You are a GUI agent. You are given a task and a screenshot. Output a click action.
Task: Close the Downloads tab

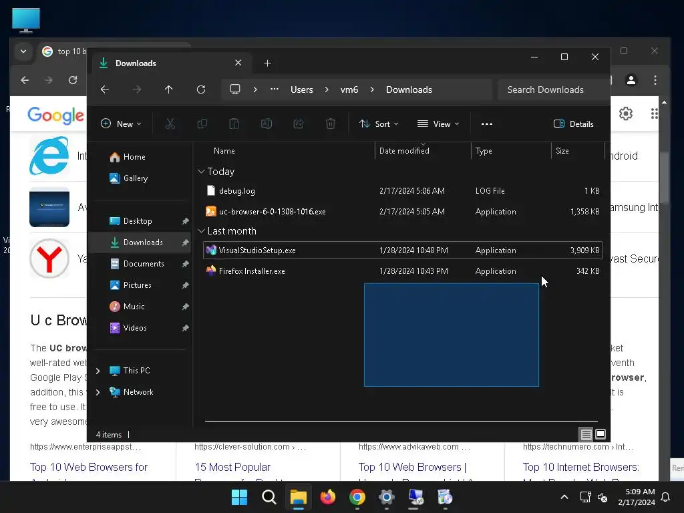click(238, 63)
